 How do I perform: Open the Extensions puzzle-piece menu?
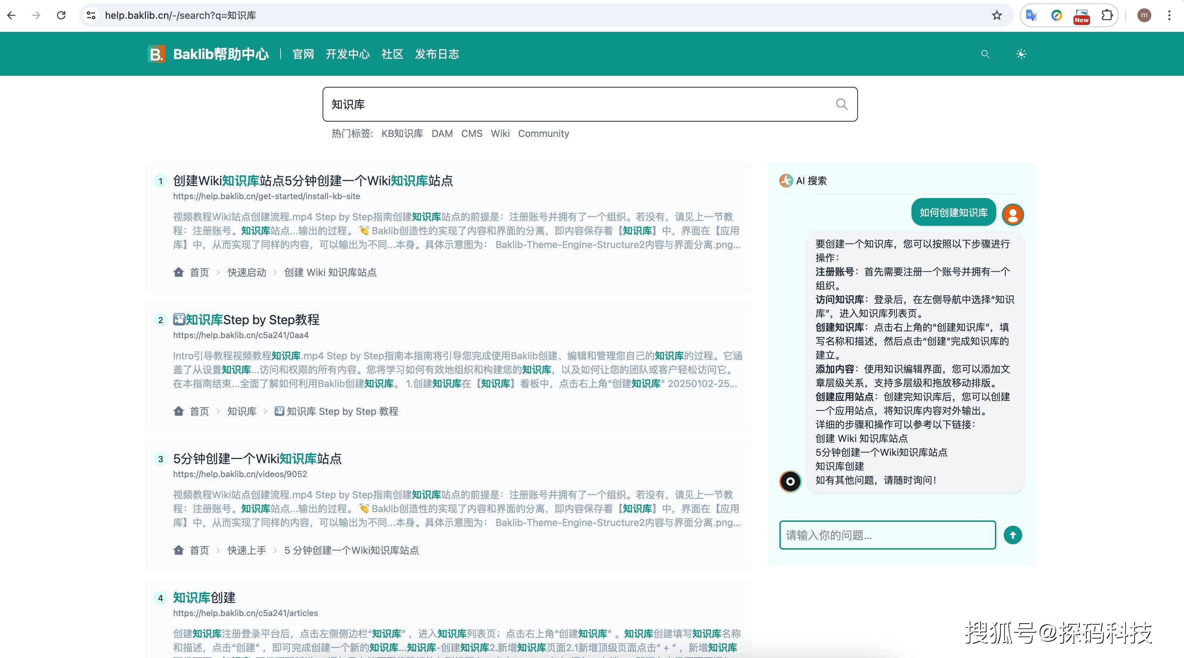1107,15
